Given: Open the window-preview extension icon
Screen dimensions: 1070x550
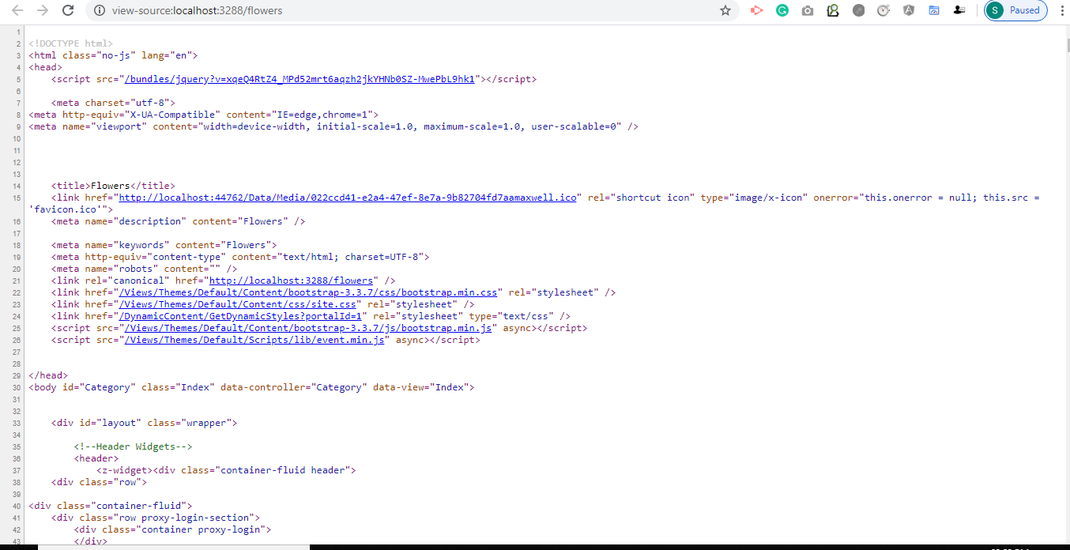Looking at the screenshot, I should 934,10.
